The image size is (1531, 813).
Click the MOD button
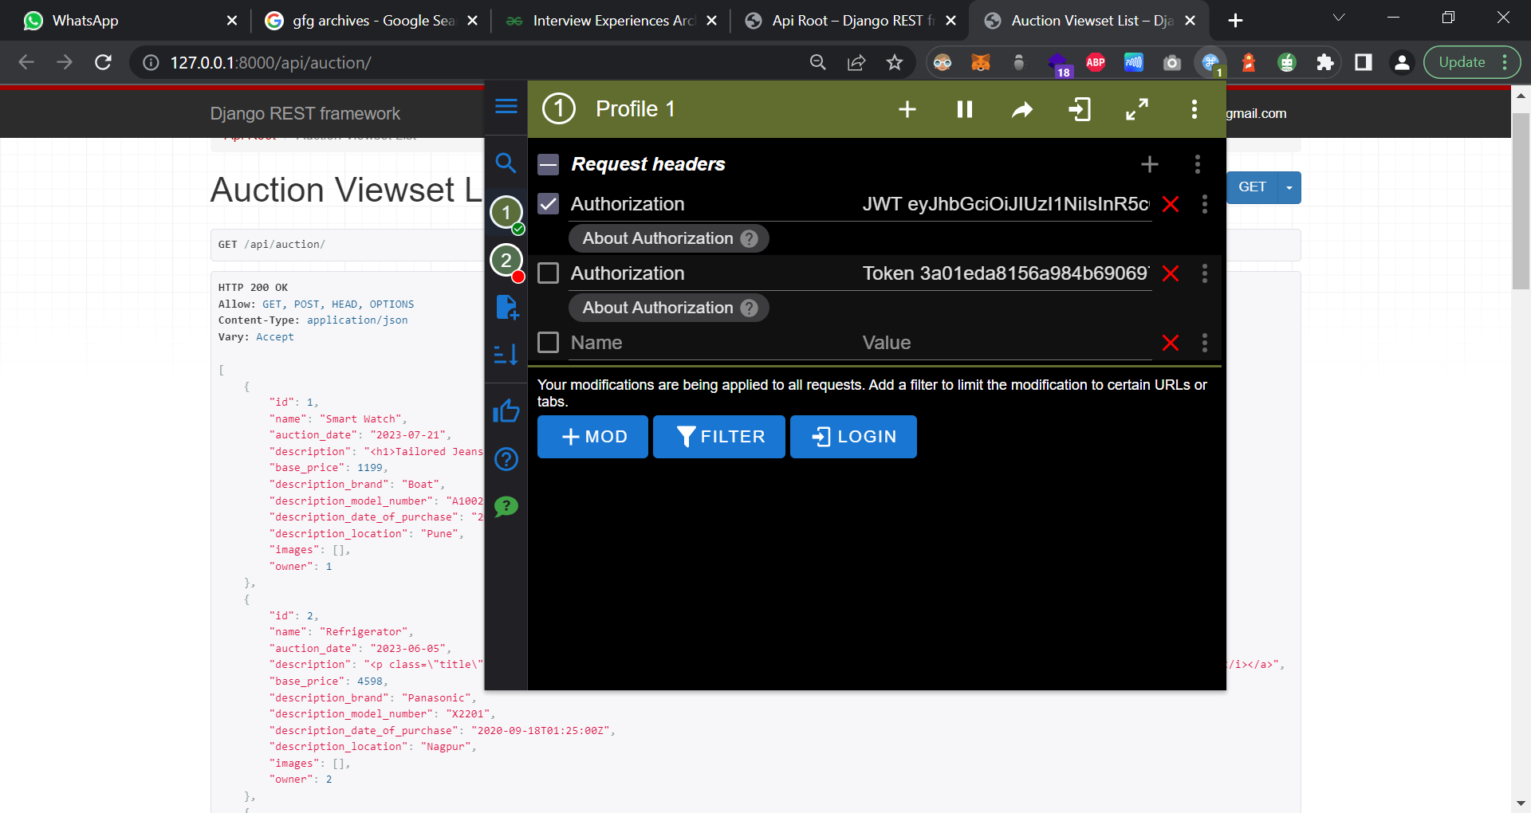tap(592, 437)
